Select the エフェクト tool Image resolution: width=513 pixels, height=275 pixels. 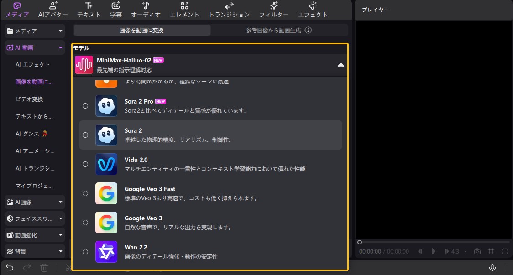click(313, 9)
